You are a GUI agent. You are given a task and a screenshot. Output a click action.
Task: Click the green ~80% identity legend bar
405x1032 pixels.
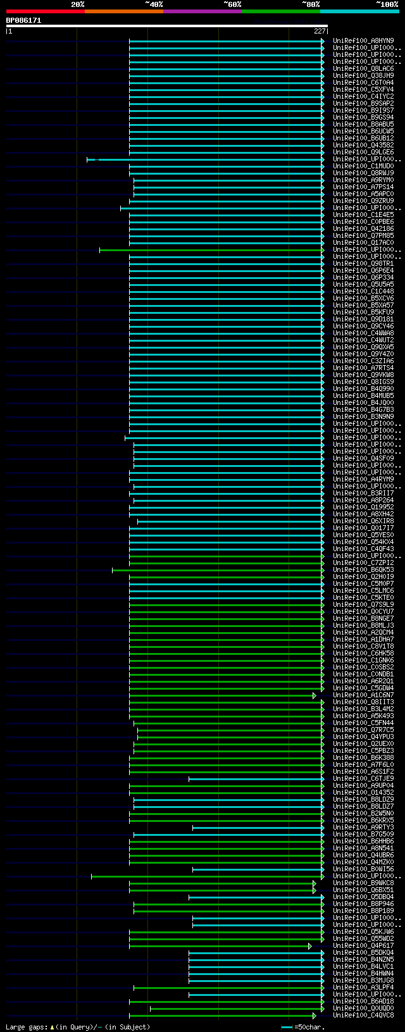(x=280, y=11)
